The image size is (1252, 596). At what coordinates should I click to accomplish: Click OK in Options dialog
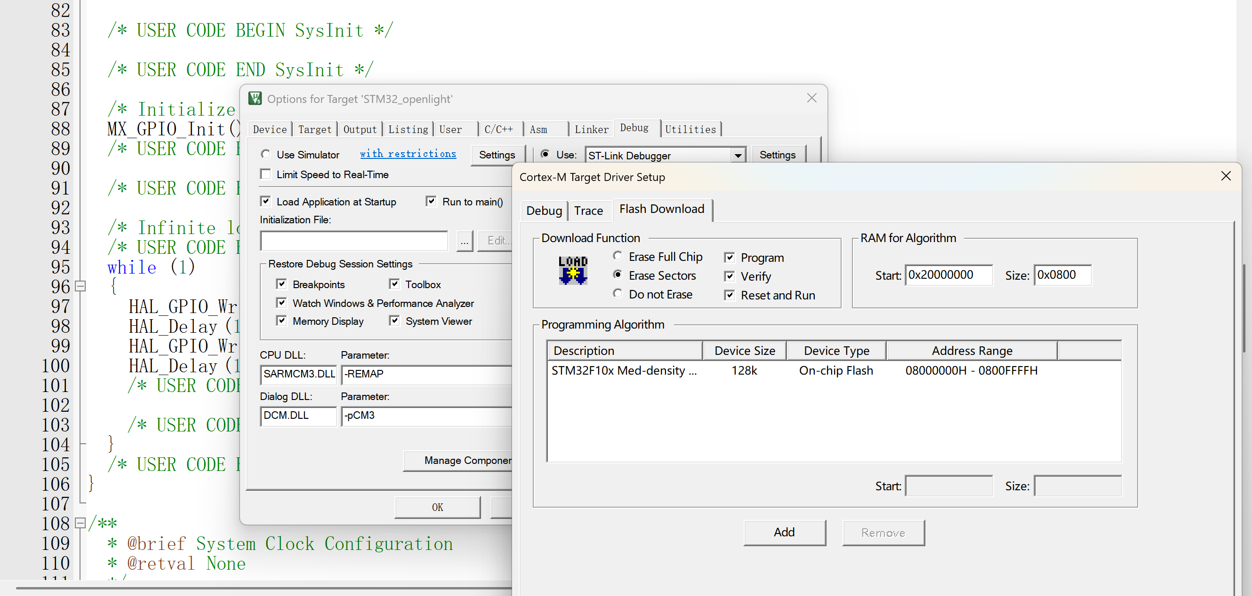coord(437,507)
